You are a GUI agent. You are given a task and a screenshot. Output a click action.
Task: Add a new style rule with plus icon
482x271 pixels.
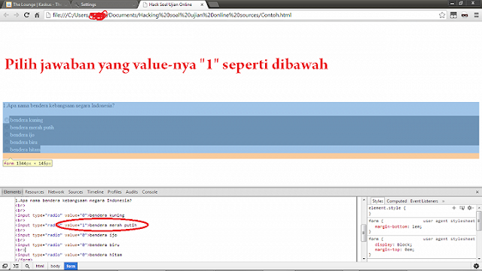453,208
